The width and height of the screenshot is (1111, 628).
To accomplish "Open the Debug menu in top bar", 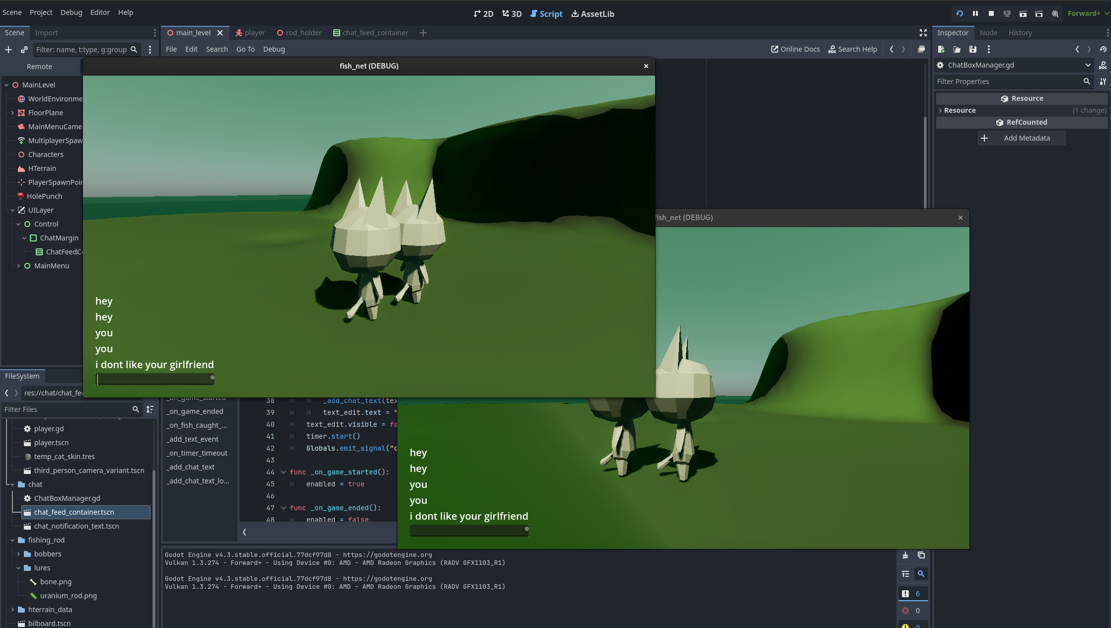I will [72, 12].
